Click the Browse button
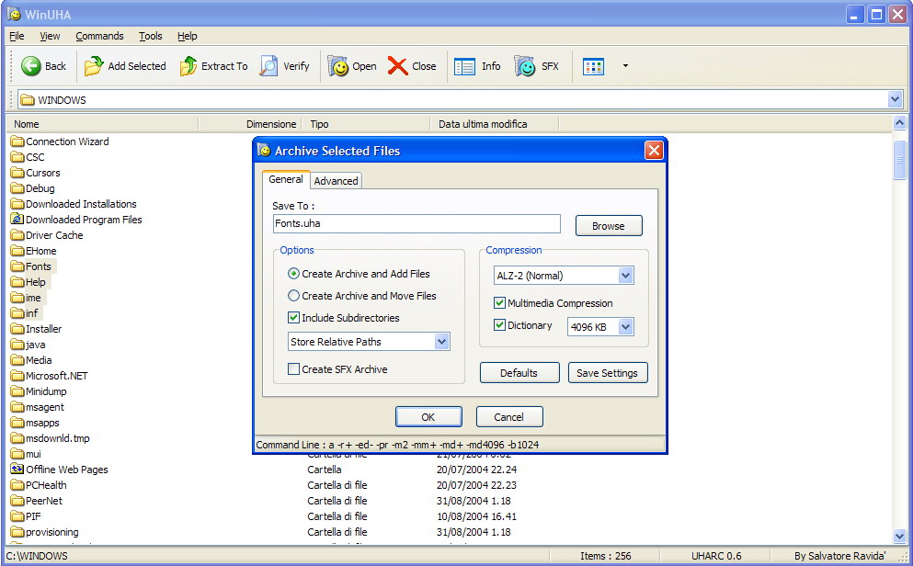 point(608,226)
